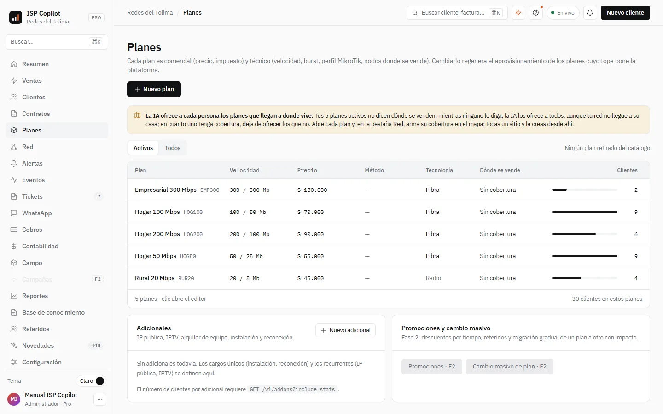
Task: Select Planes in the sidebar menu
Action: (57, 130)
